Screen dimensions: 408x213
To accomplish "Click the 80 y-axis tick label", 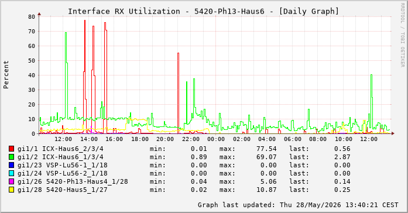I will (32, 17).
